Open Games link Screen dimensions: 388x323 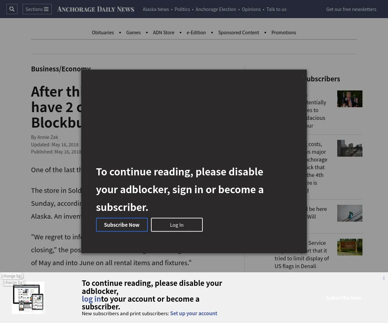pyautogui.click(x=133, y=32)
